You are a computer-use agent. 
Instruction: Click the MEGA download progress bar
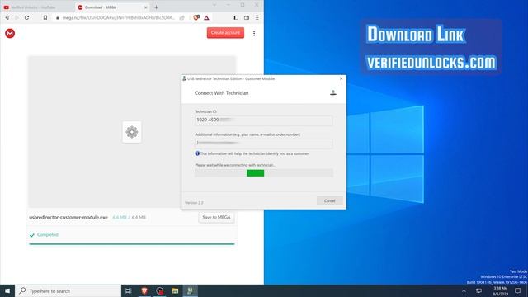coord(132,244)
